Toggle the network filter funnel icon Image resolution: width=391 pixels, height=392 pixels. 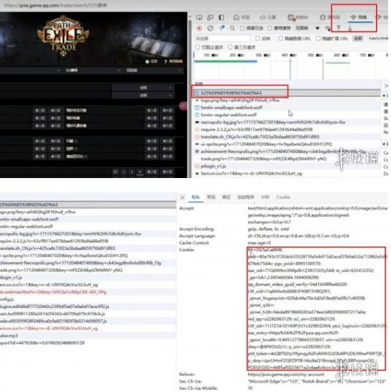222,28
